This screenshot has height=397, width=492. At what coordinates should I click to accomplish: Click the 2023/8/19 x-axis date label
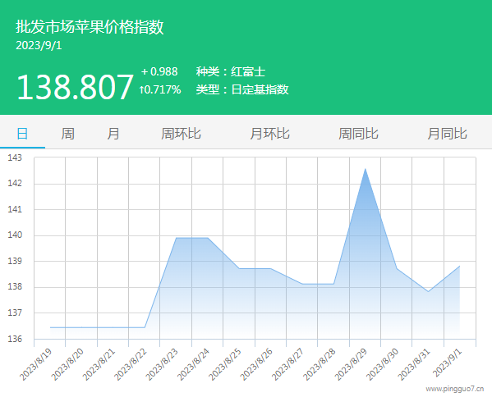pos(36,364)
